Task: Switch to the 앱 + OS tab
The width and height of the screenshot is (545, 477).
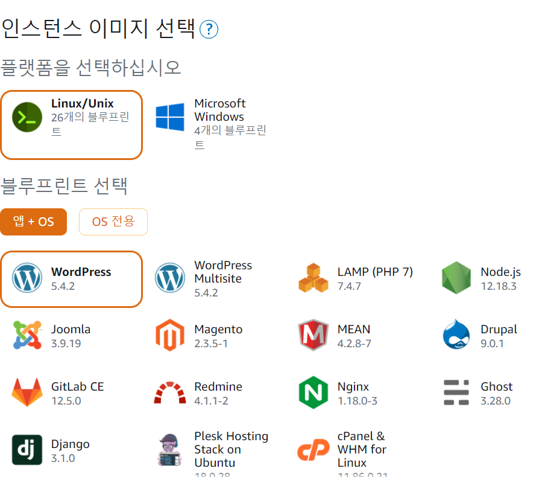Action: [33, 222]
